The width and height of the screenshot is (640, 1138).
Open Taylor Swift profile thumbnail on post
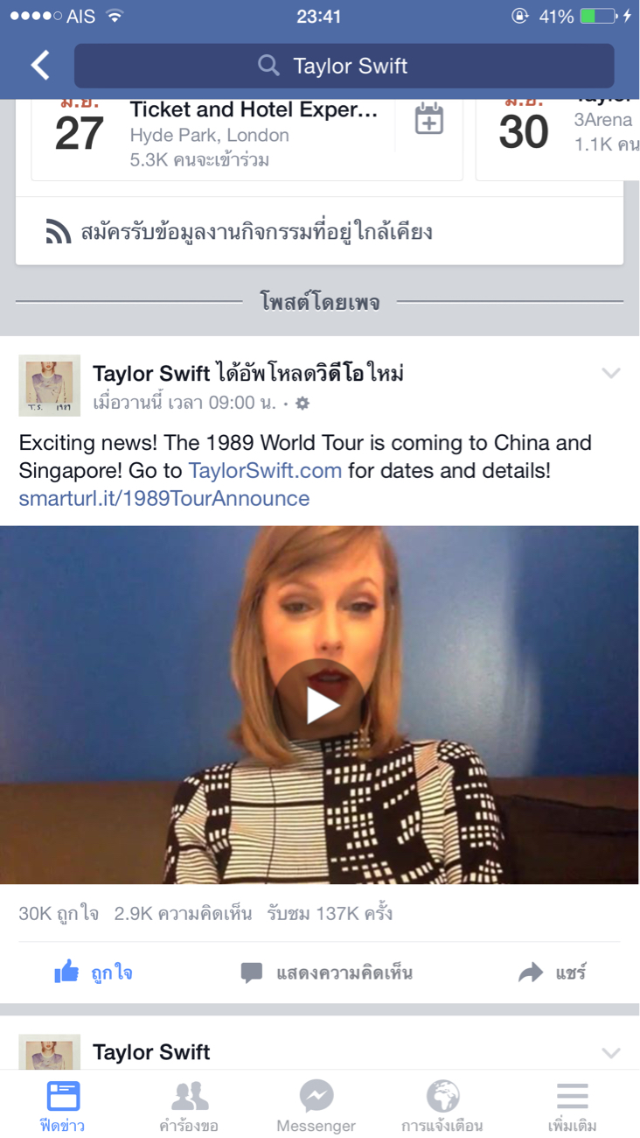[49, 385]
